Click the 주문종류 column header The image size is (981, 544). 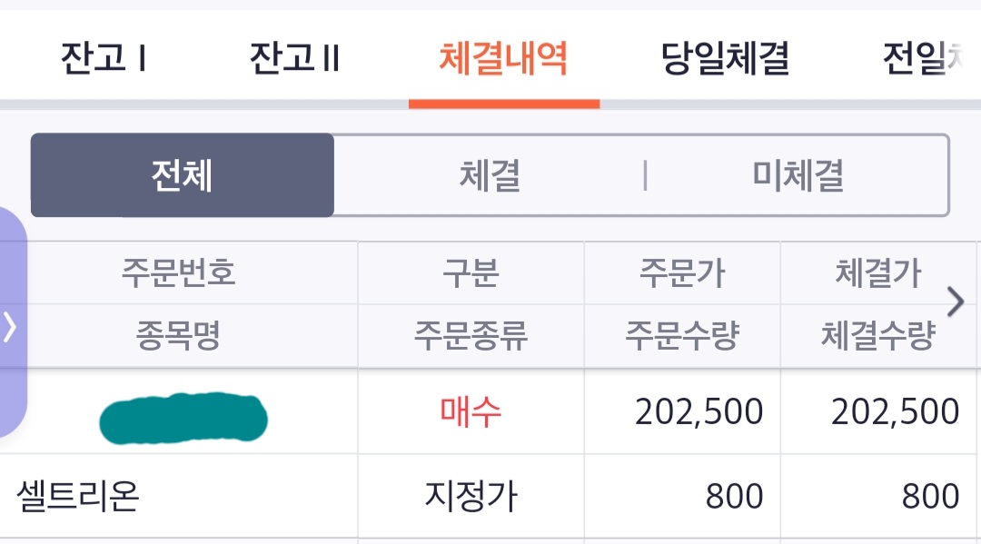471,336
